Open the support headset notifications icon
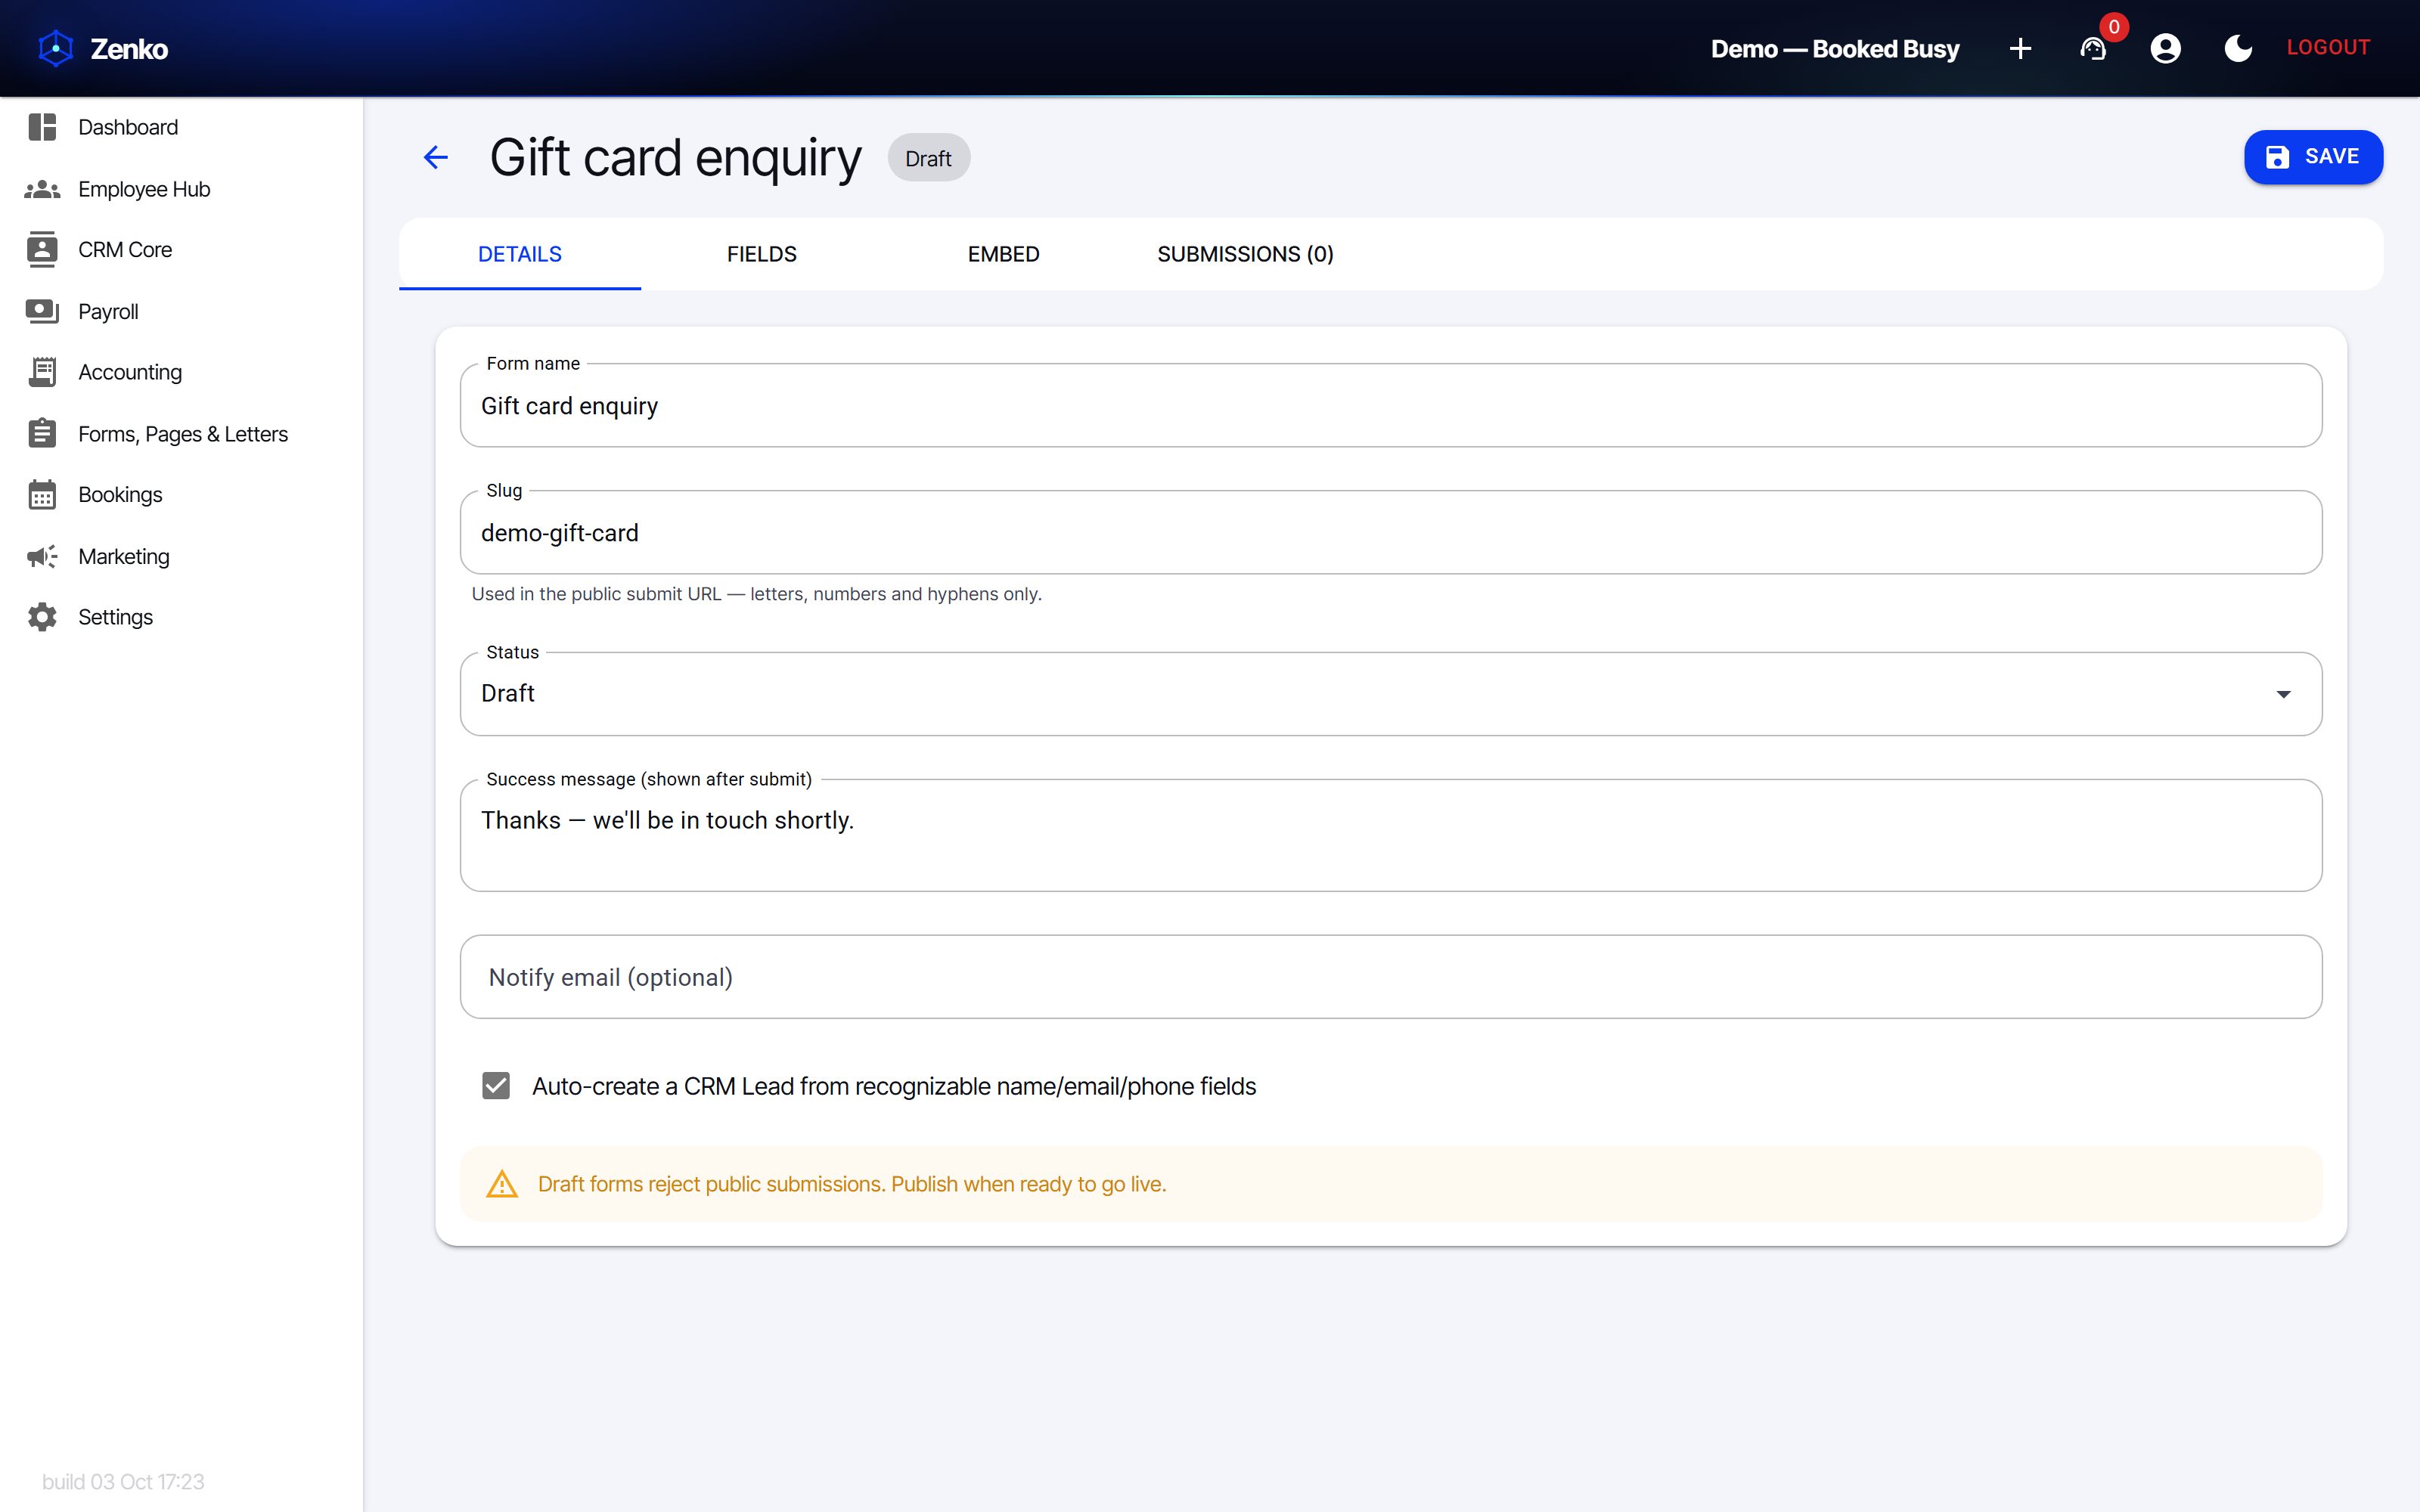2420x1512 pixels. tap(2093, 48)
